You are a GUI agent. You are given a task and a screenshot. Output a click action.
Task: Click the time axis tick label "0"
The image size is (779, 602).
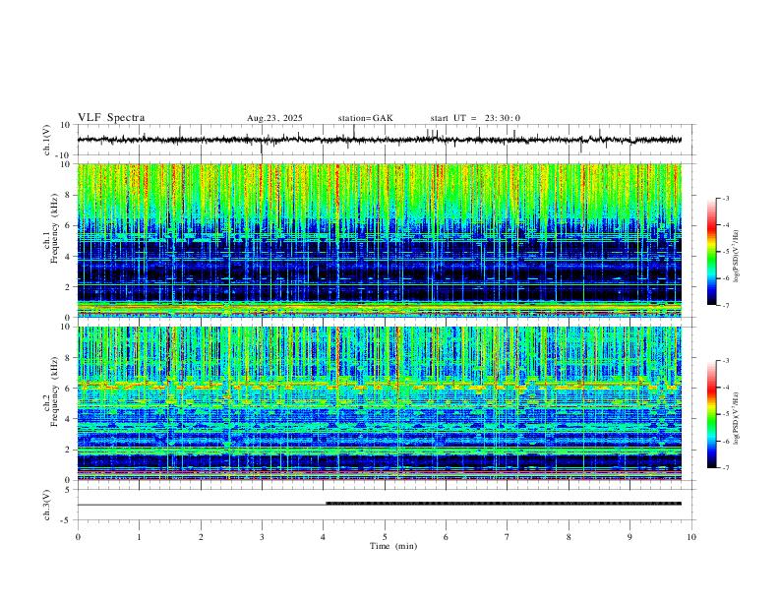pos(78,537)
